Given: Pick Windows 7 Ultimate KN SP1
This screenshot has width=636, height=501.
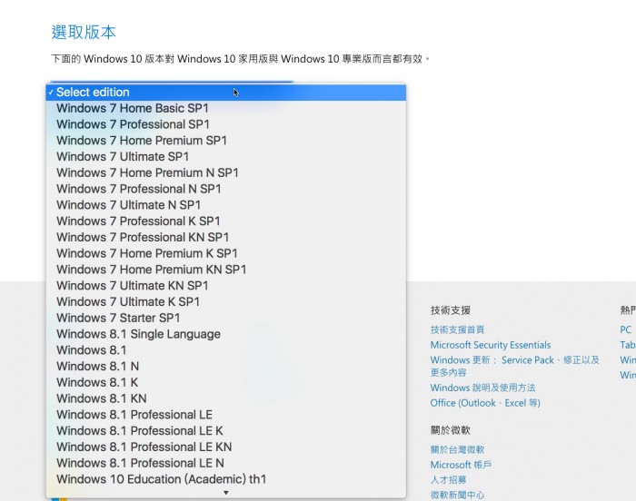Looking at the screenshot, I should point(226,286).
